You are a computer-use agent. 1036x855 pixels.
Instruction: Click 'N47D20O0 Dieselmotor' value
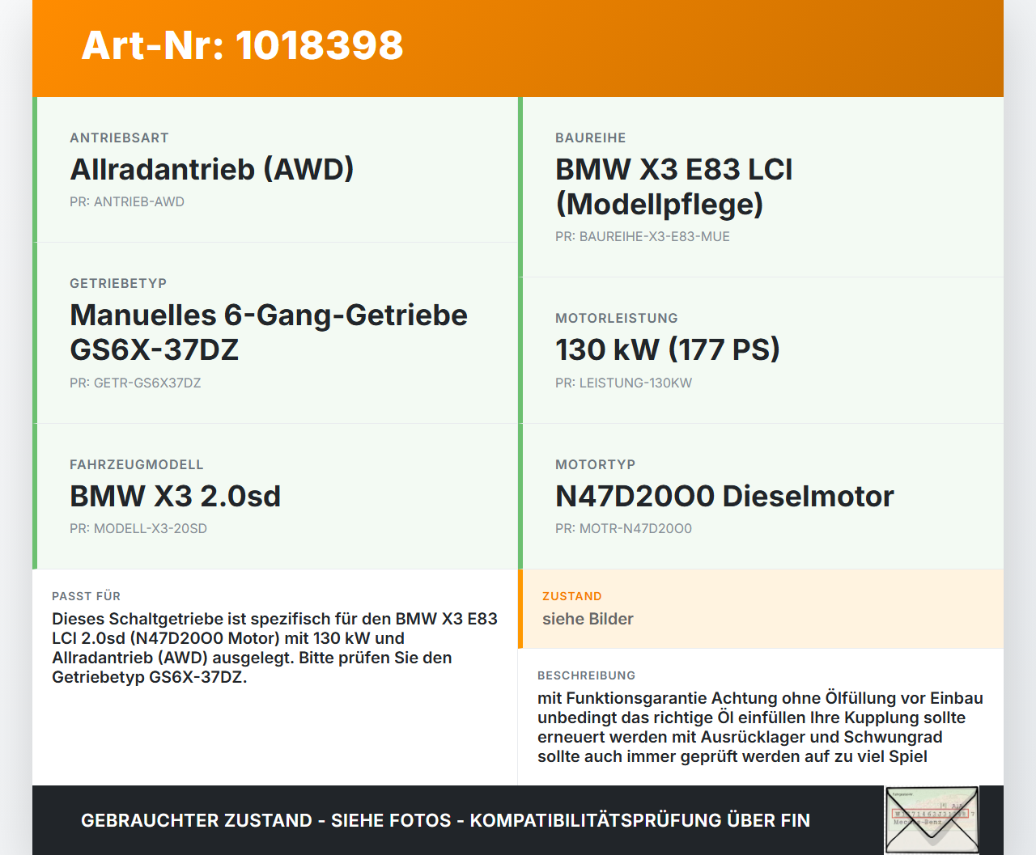click(724, 496)
